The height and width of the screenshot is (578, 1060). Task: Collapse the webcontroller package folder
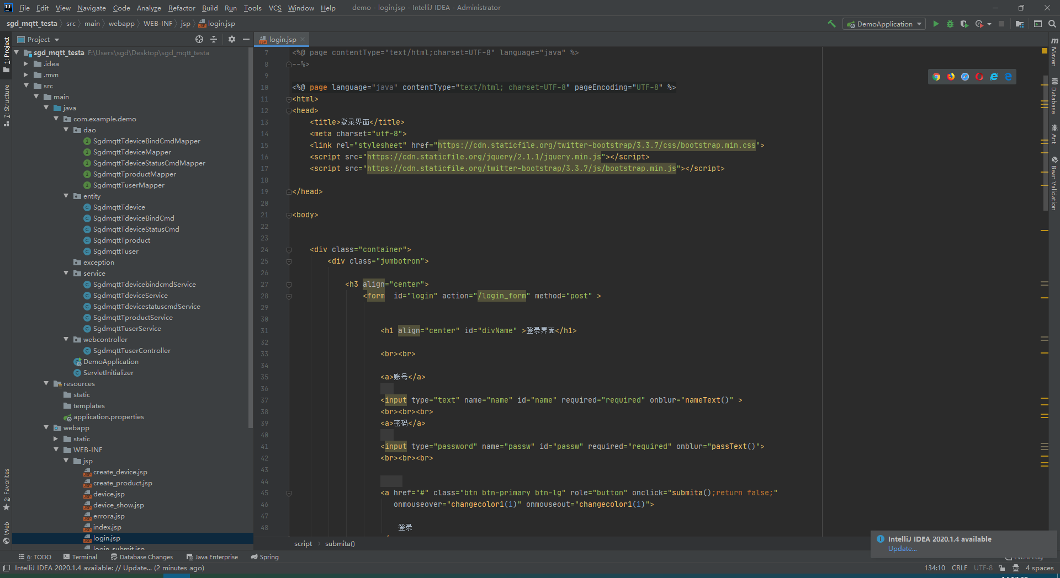click(66, 339)
